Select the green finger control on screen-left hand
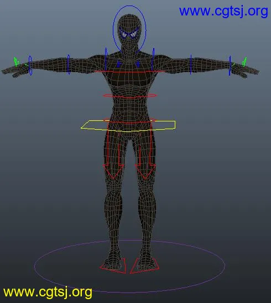 (x=16, y=62)
